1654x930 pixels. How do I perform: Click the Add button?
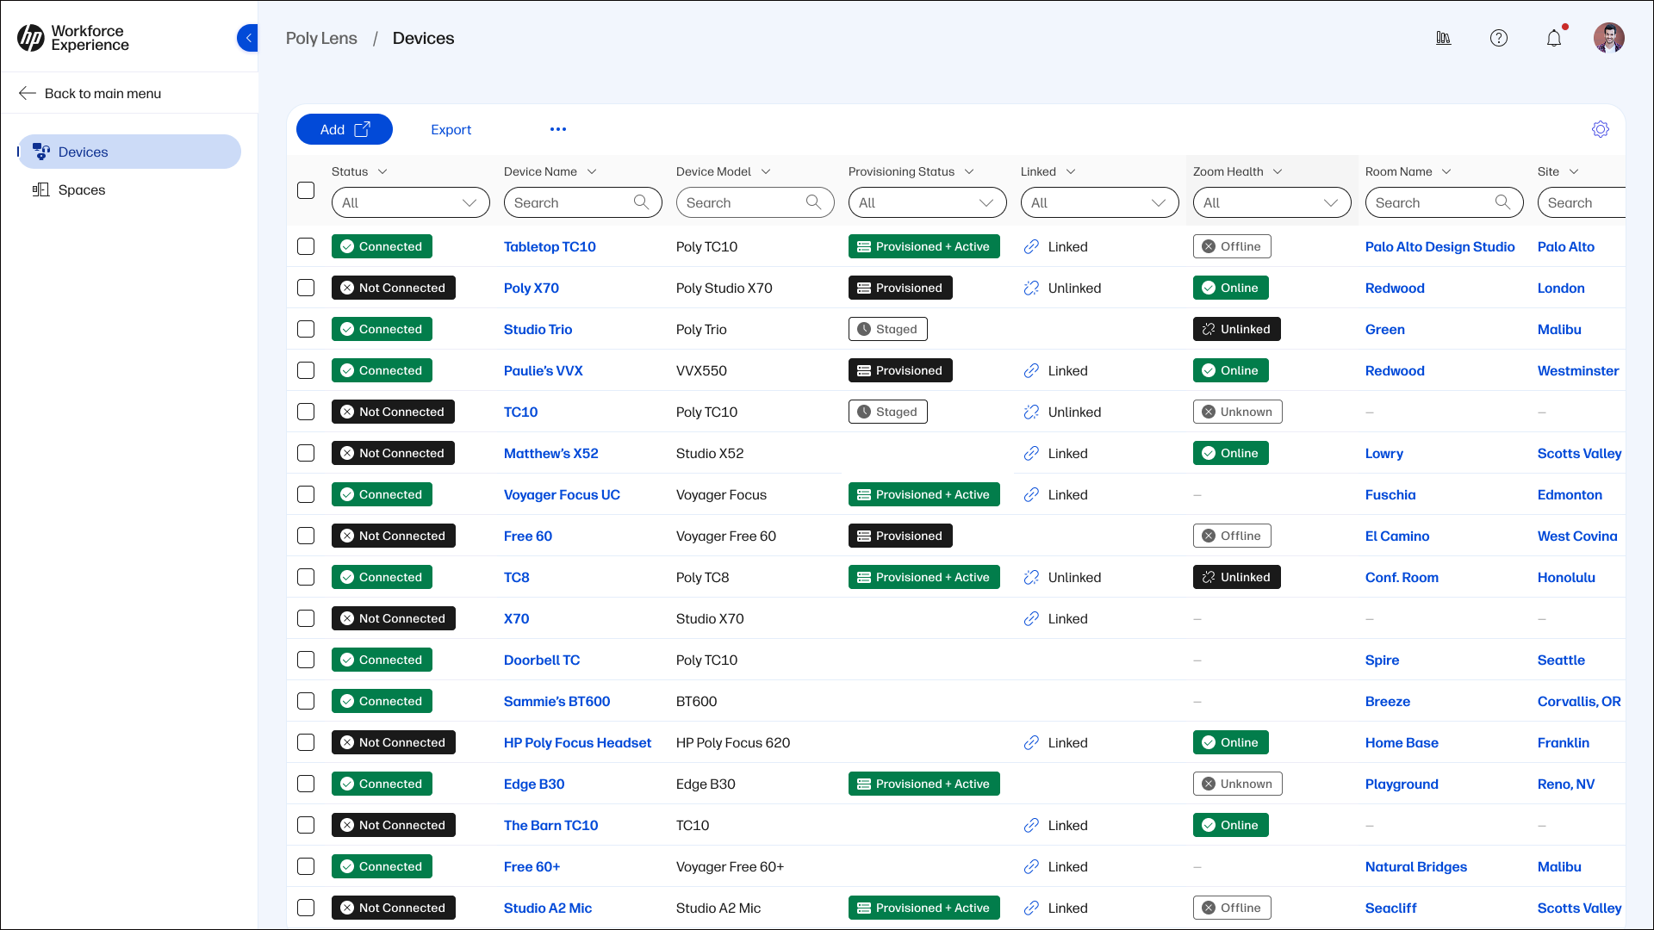(345, 129)
